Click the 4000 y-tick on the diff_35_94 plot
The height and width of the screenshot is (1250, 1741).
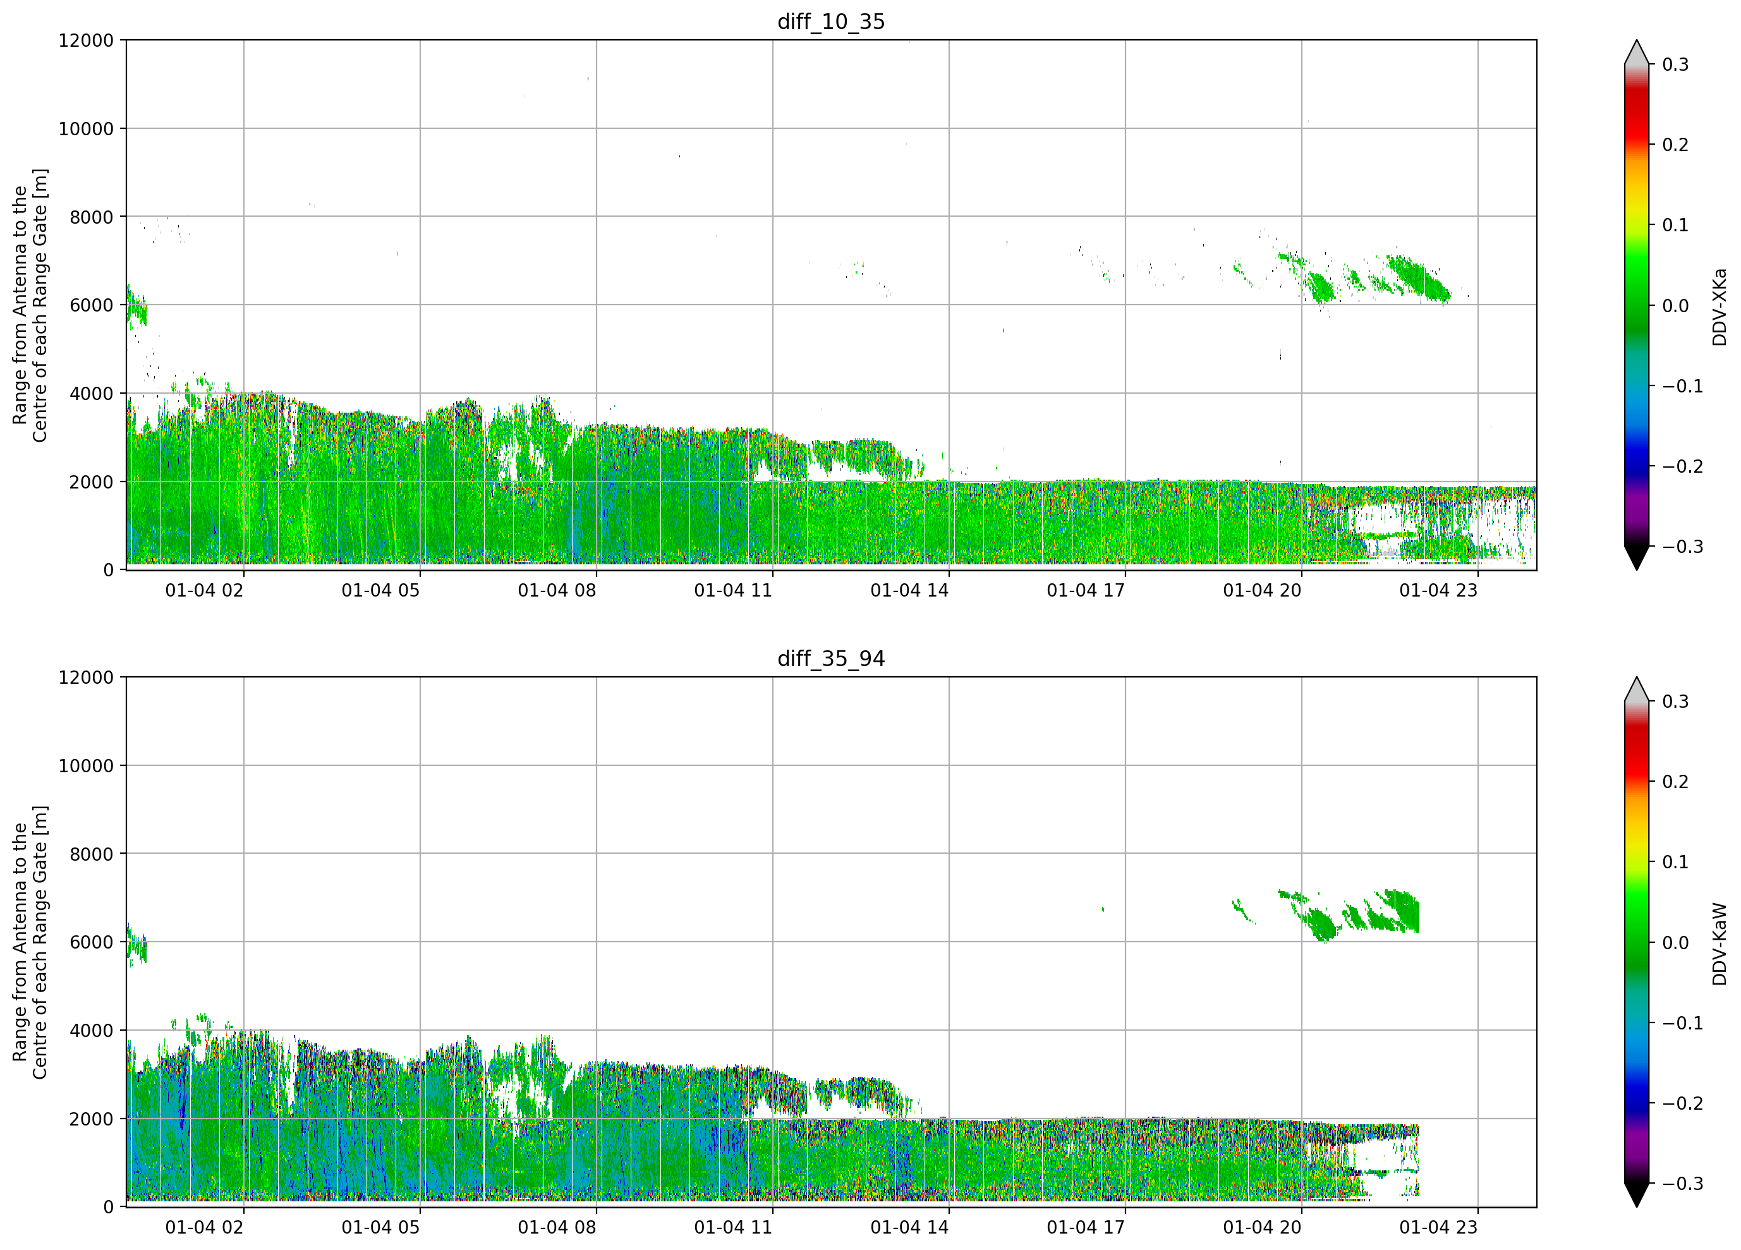tap(92, 1031)
